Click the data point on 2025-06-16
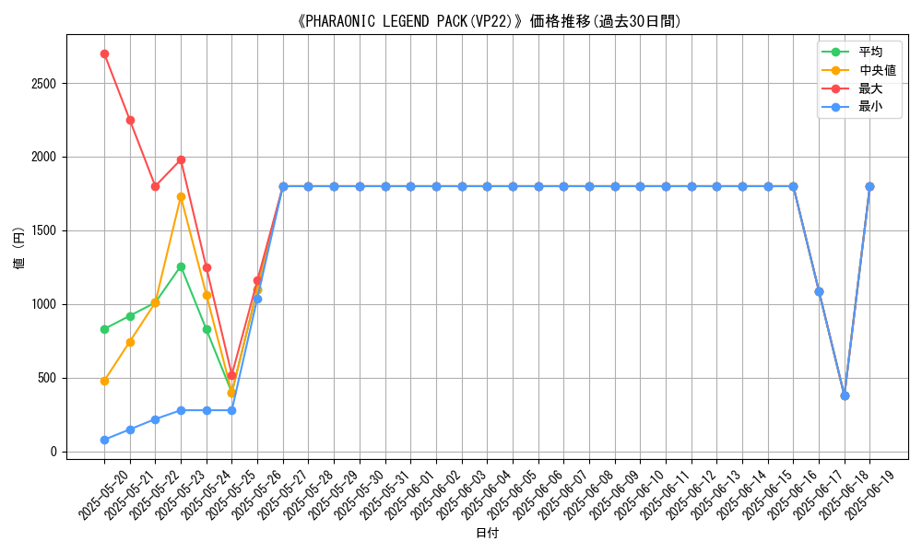Viewport: 922px width, 553px height. (x=793, y=187)
